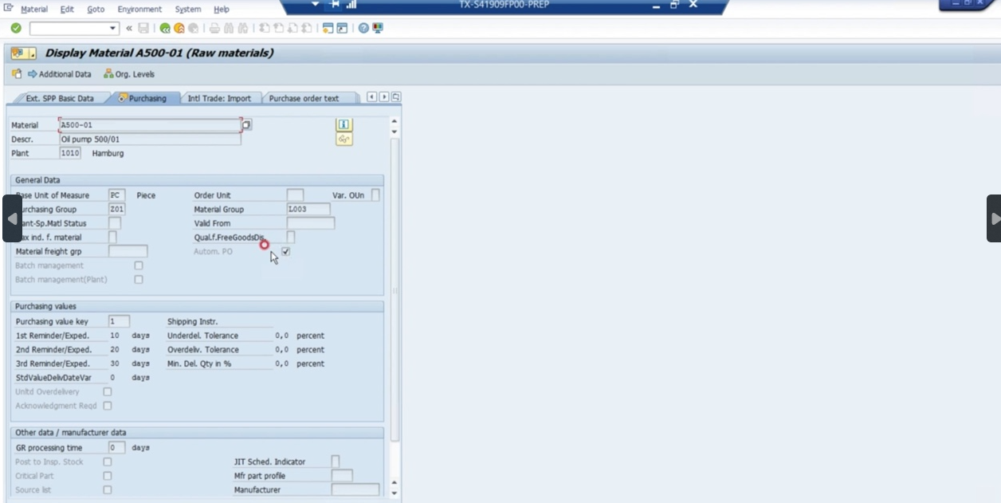This screenshot has width=1001, height=503.
Task: Click the glasses display icon under info button
Action: [344, 139]
